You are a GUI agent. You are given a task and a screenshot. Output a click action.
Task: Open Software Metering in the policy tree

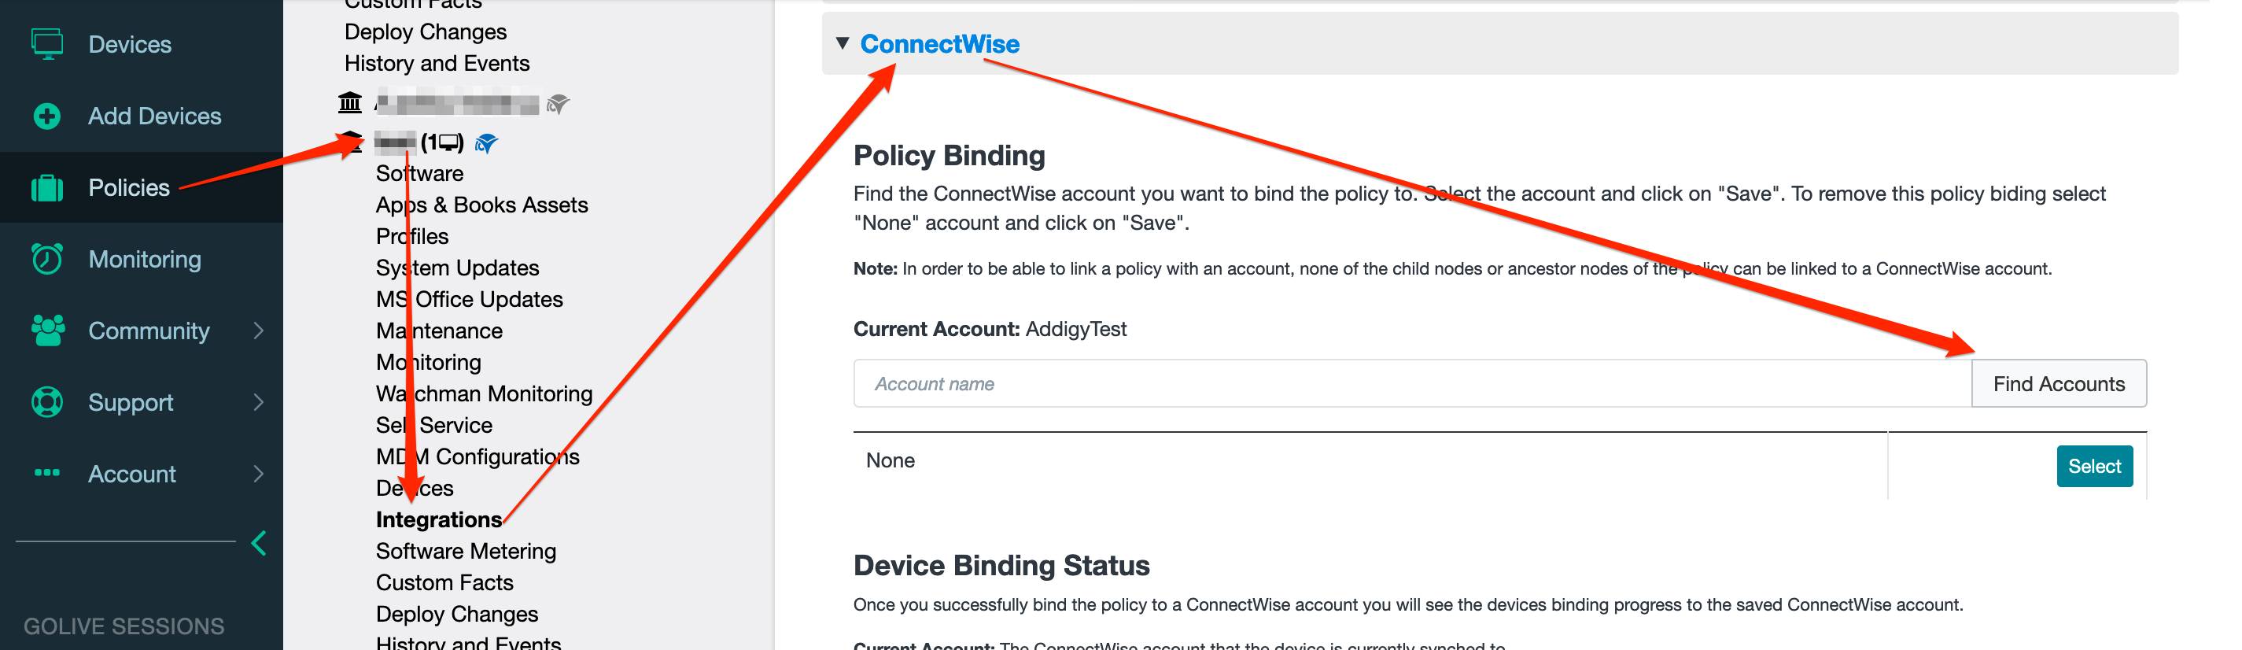tap(466, 551)
